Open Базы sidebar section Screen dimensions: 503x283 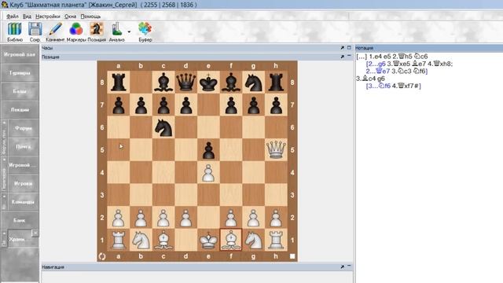click(x=20, y=91)
